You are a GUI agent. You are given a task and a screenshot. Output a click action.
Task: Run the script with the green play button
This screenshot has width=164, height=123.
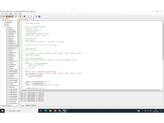click(x=20, y=16)
